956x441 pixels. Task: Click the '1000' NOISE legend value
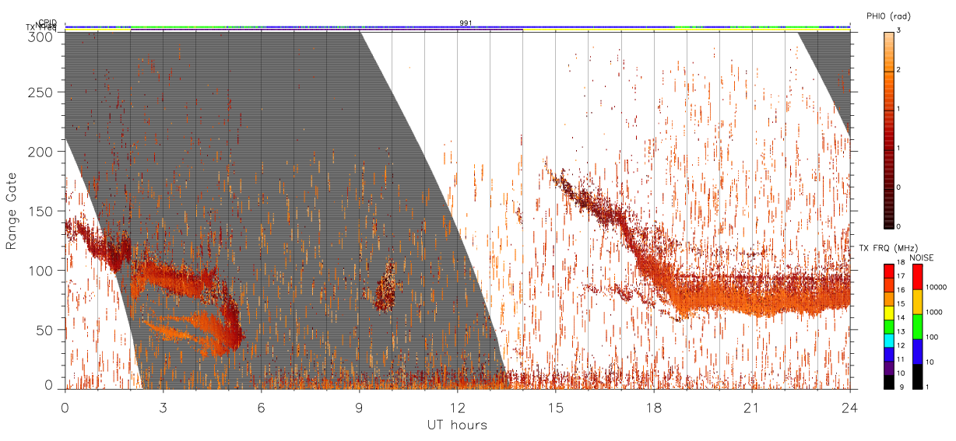point(933,313)
